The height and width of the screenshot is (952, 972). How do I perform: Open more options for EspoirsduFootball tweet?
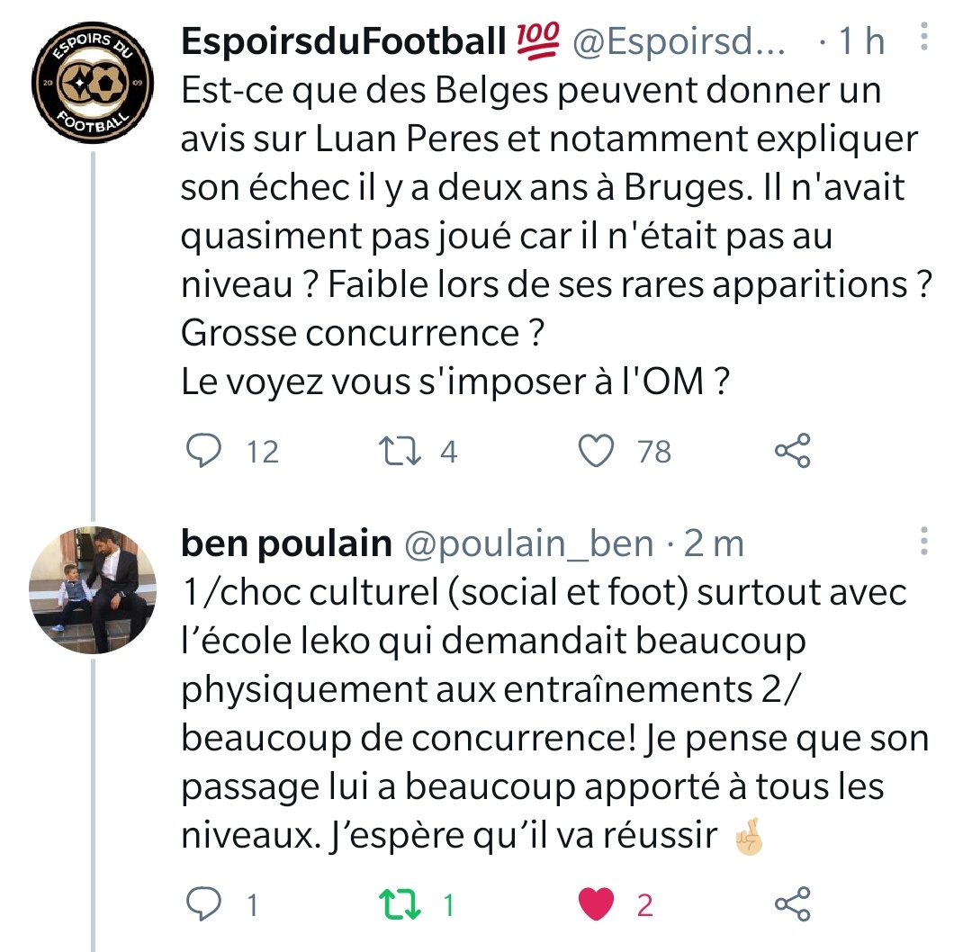[922, 39]
